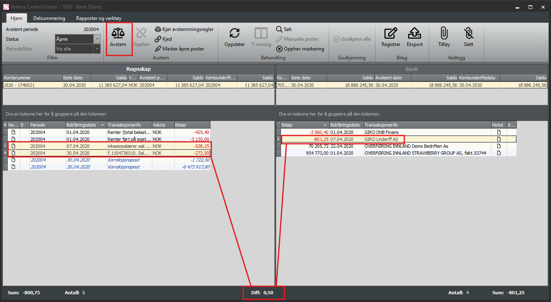This screenshot has height=302, width=551.
Task: Switch to the Delsummering tab
Action: 49,18
